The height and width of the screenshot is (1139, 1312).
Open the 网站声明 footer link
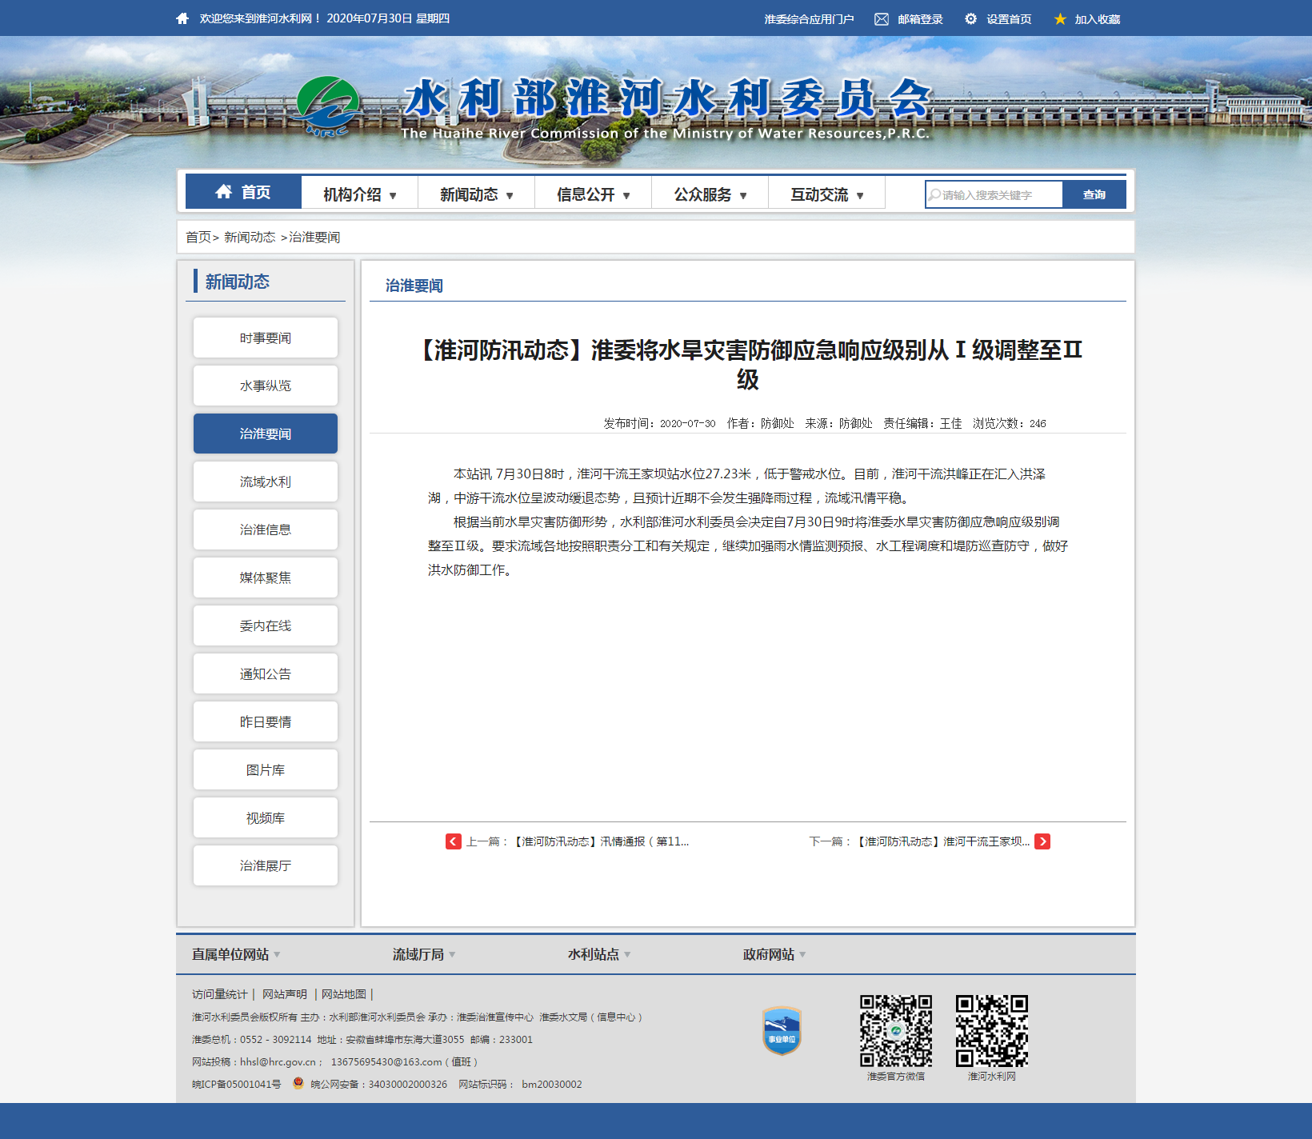(x=285, y=994)
